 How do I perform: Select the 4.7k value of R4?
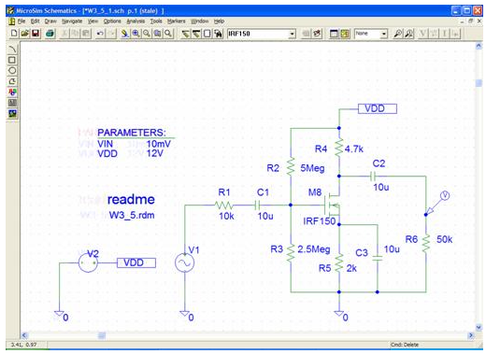click(x=354, y=149)
